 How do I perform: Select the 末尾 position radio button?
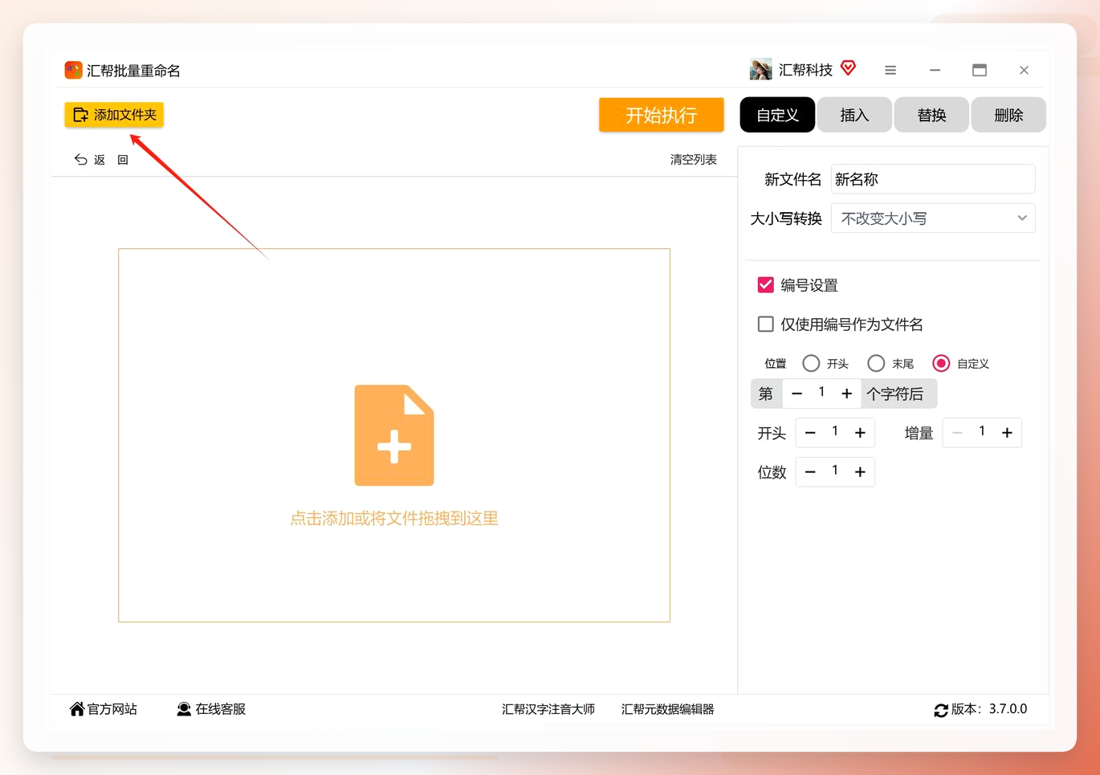[876, 364]
